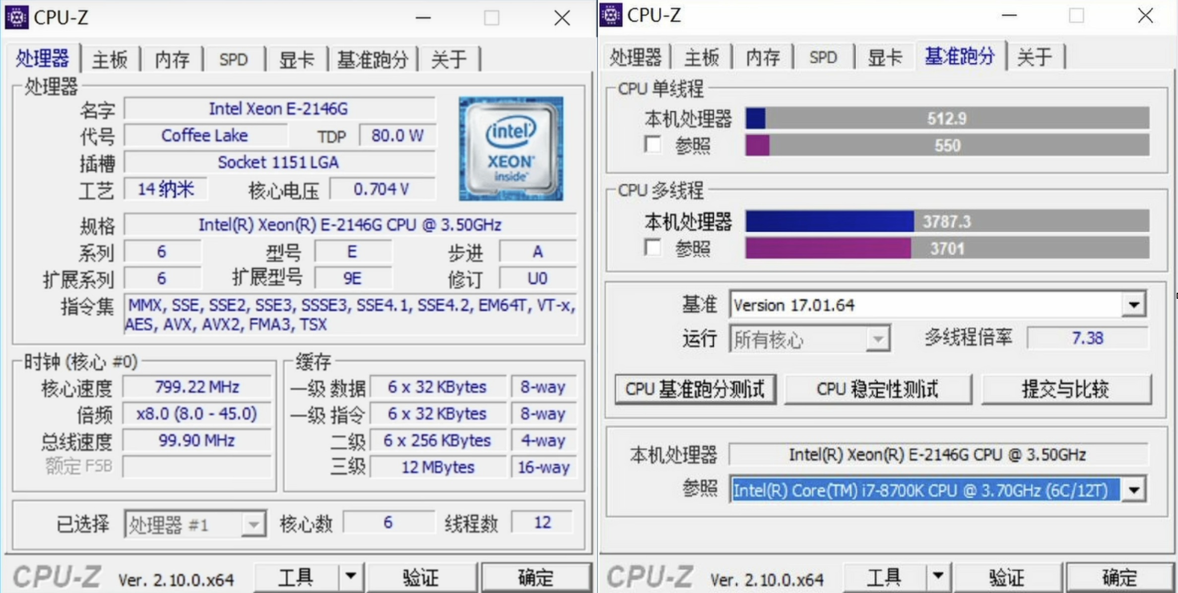Click the multi-thread reference 3701 bar
Viewport: 1178px width, 593px height.
click(x=947, y=248)
